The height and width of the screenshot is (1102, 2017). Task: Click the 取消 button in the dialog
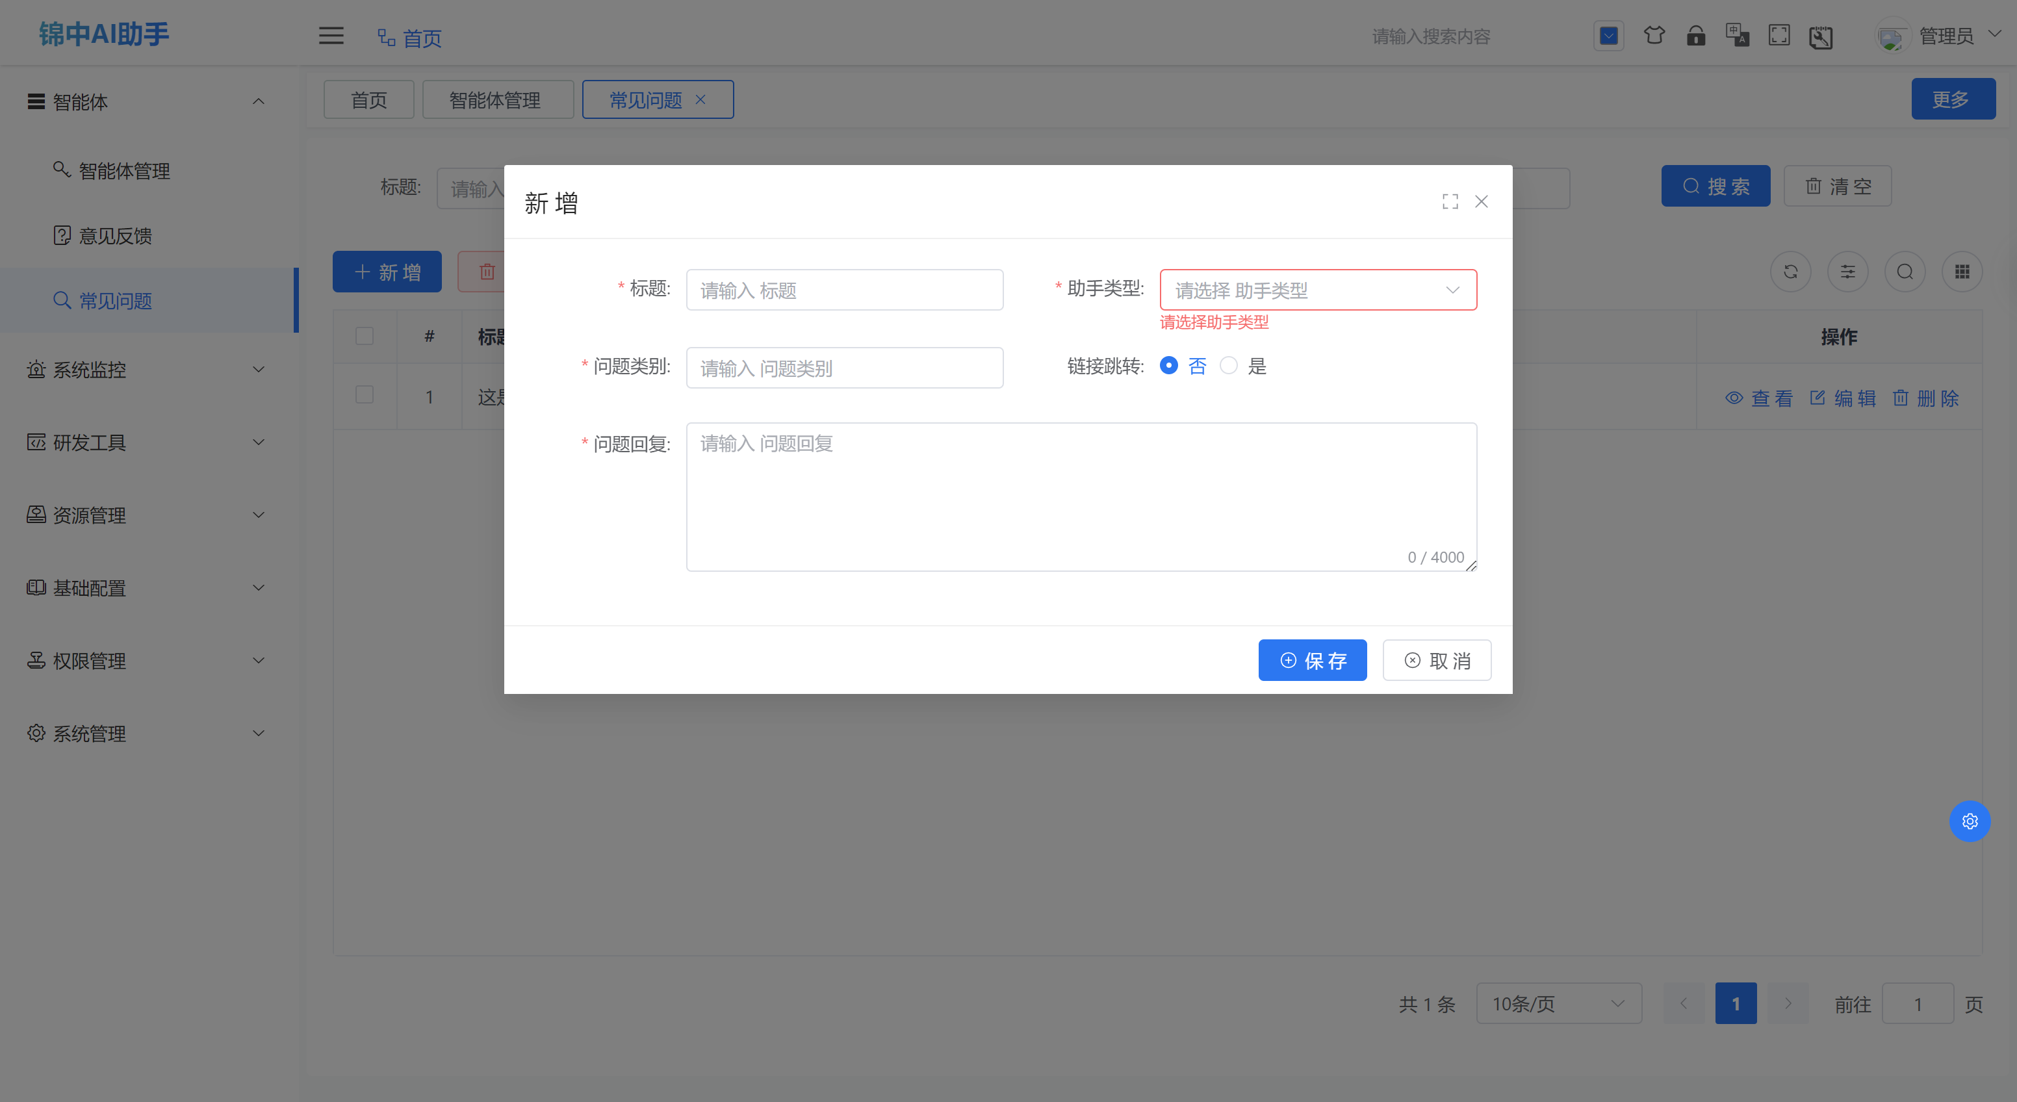1436,661
